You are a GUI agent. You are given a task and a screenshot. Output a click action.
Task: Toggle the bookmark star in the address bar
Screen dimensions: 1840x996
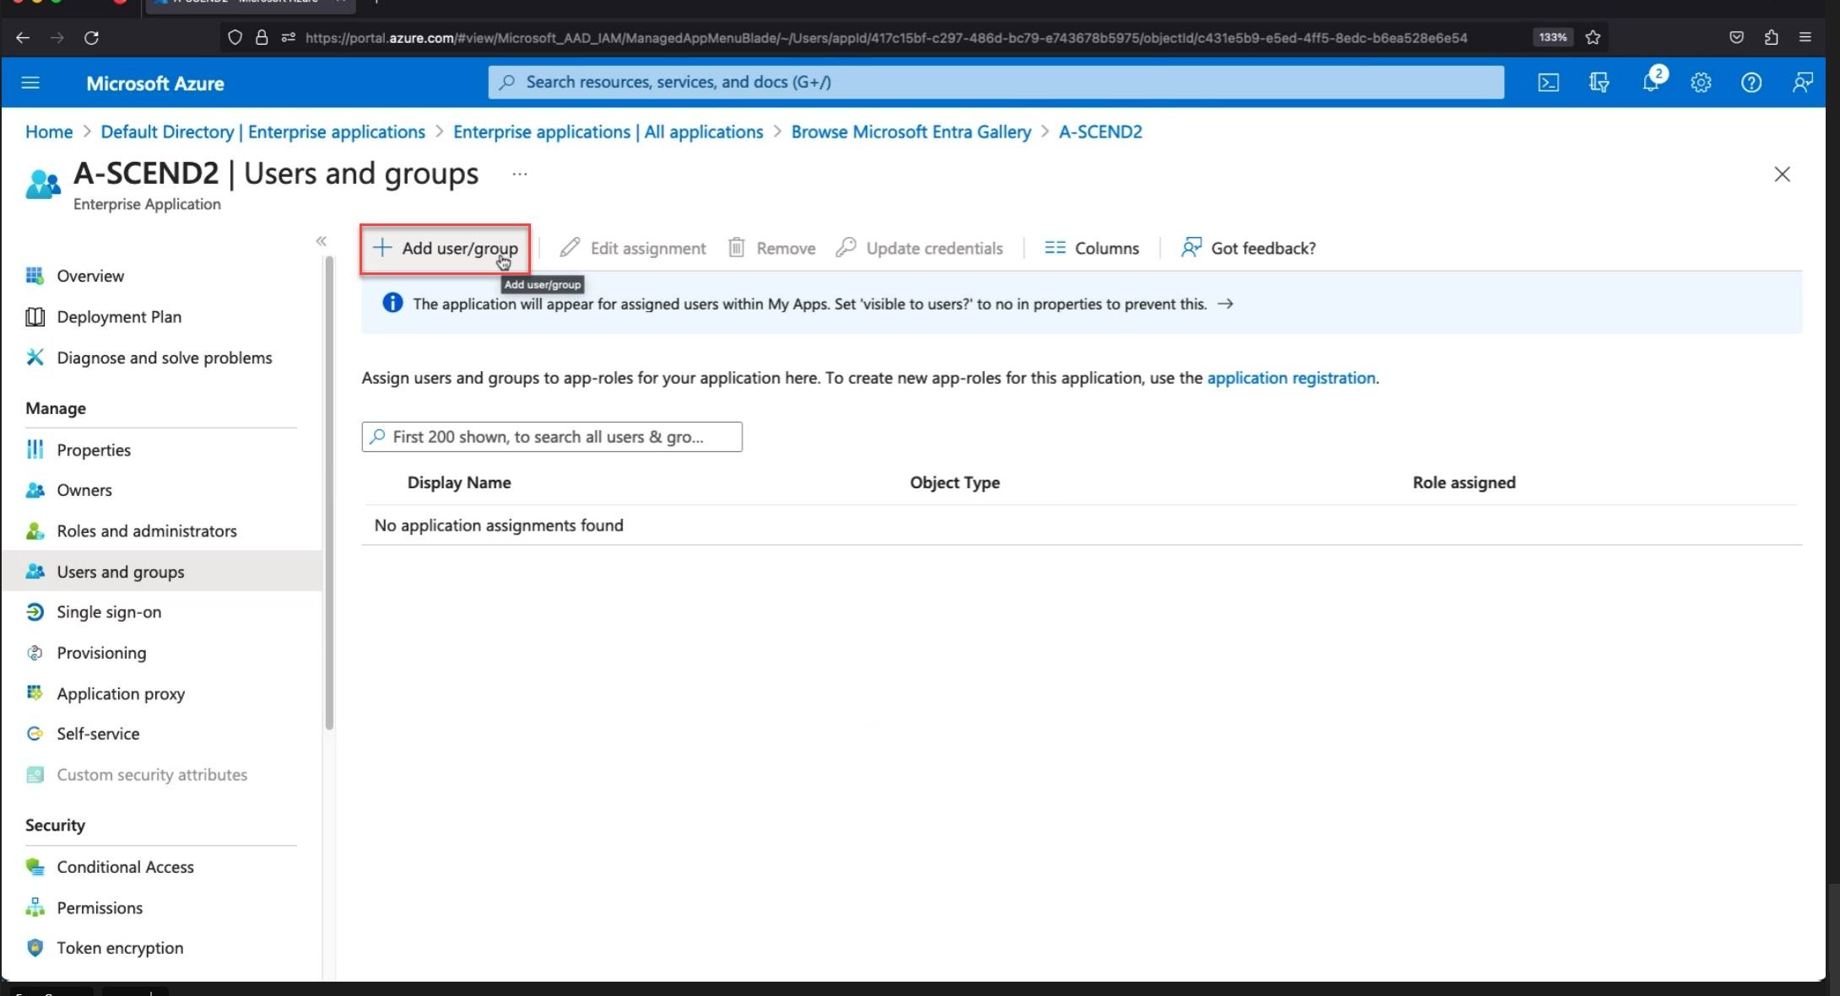click(1594, 37)
